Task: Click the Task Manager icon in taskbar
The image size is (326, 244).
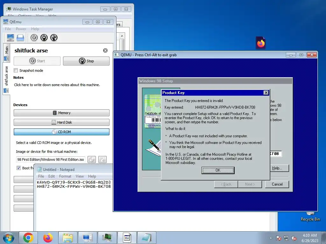Action: (107, 238)
